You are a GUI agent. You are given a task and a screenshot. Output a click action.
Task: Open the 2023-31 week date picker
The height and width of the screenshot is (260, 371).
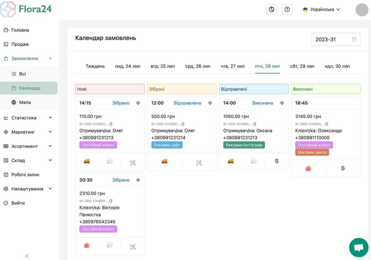tap(336, 39)
